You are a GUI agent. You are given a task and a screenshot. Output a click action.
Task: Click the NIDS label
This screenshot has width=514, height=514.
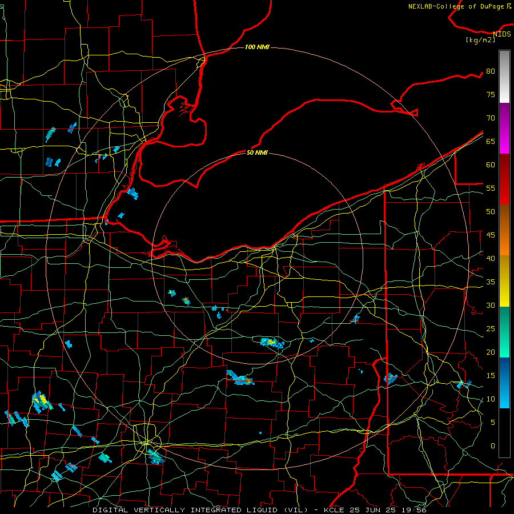pyautogui.click(x=501, y=34)
